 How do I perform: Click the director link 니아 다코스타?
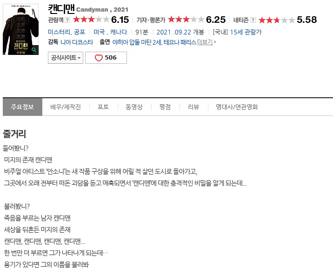click(77, 42)
